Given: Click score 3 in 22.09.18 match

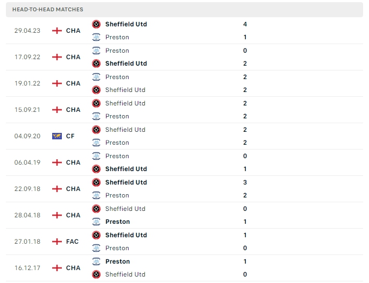Looking at the screenshot, I should [x=245, y=182].
